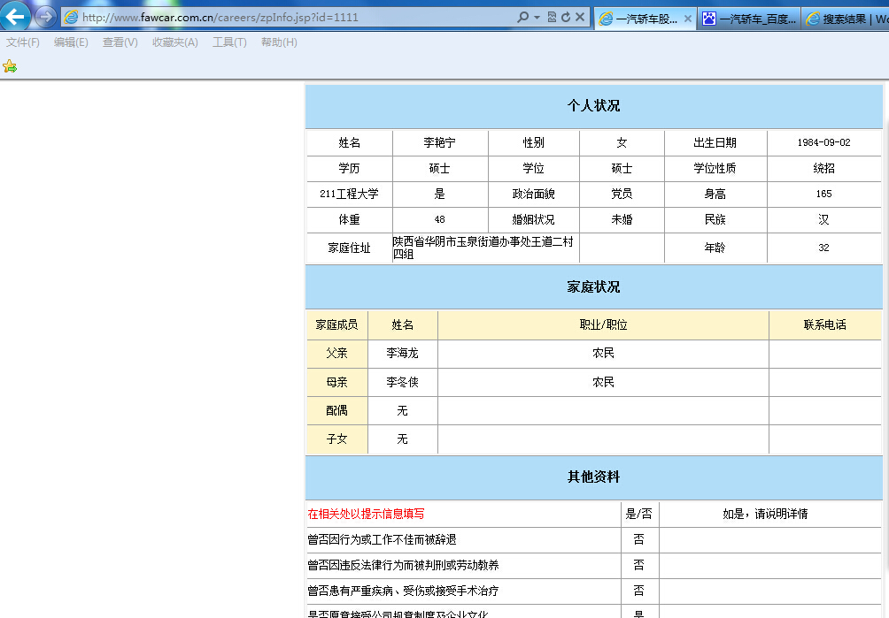This screenshot has height=618, width=889.
Task: Toggle the Compatibility View icon
Action: (x=552, y=17)
